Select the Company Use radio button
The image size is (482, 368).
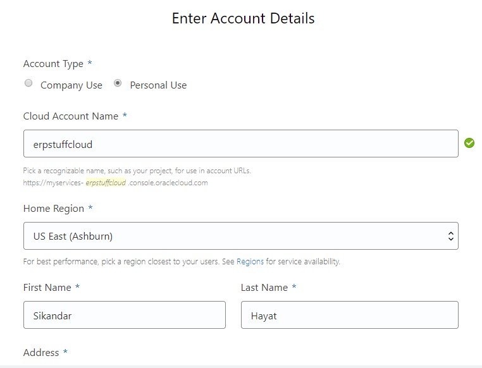(28, 83)
